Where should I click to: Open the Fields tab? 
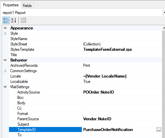point(27,6)
